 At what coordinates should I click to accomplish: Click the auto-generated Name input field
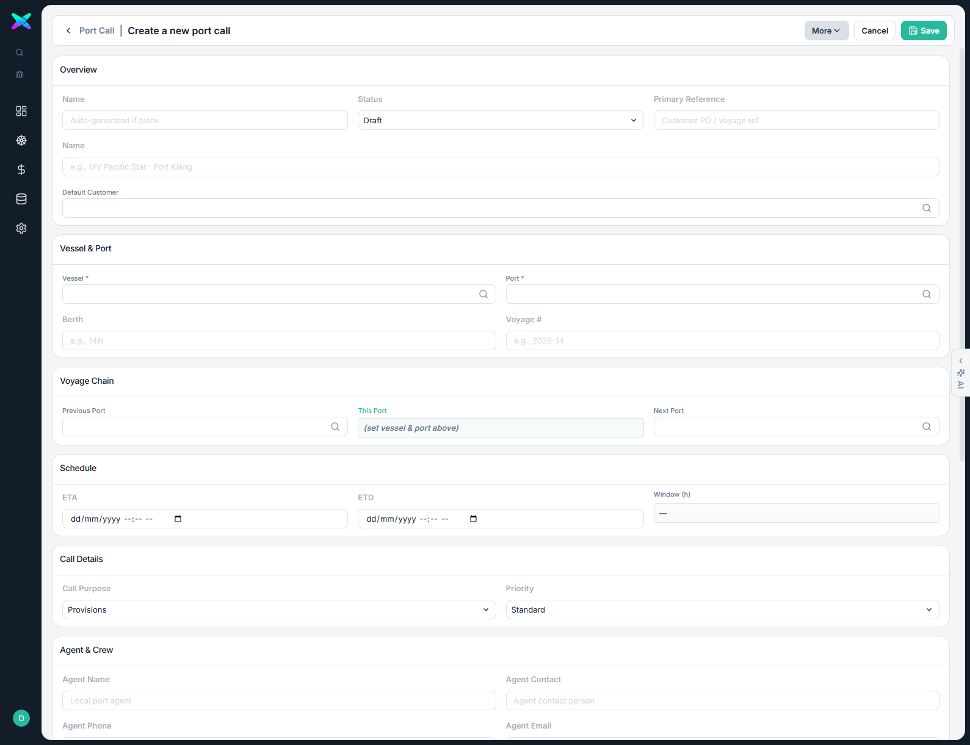coord(205,120)
